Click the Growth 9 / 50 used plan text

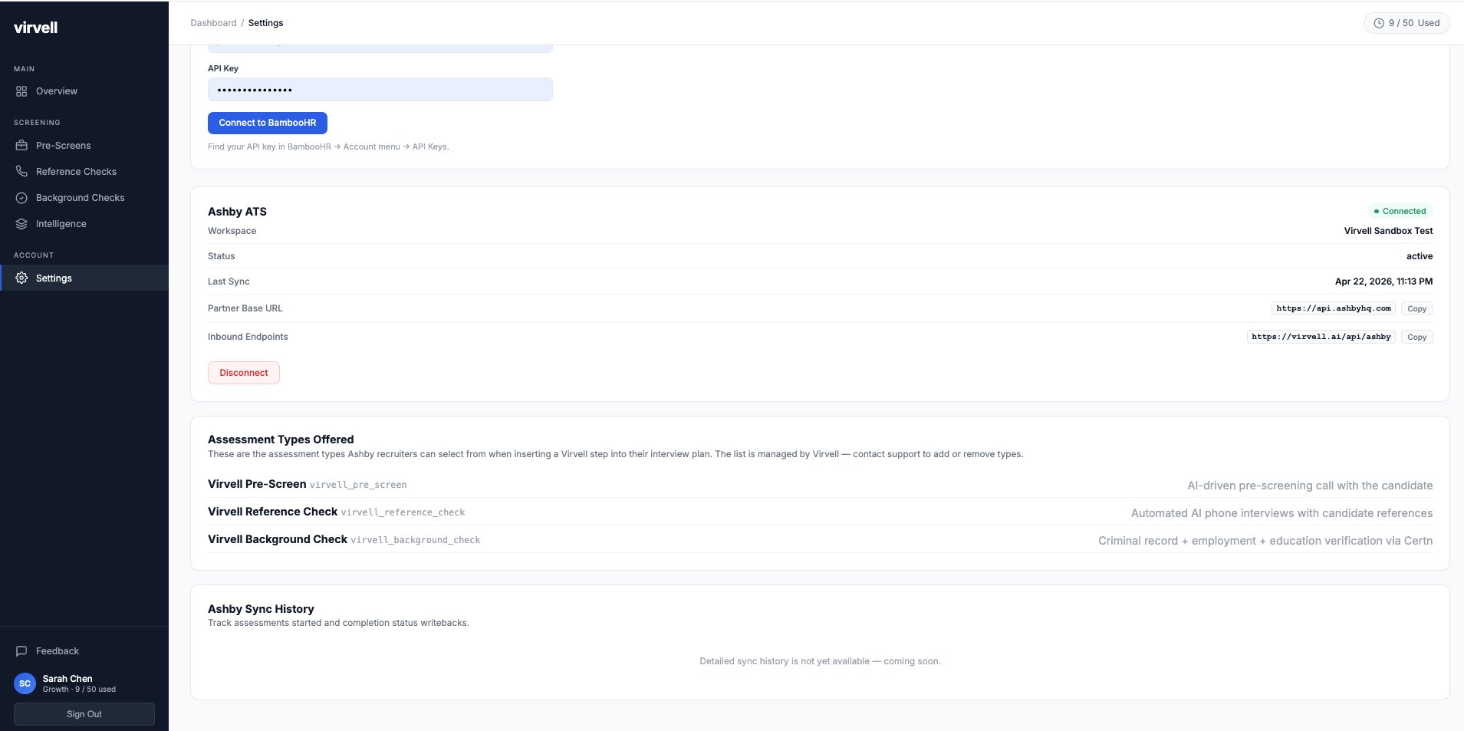79,690
